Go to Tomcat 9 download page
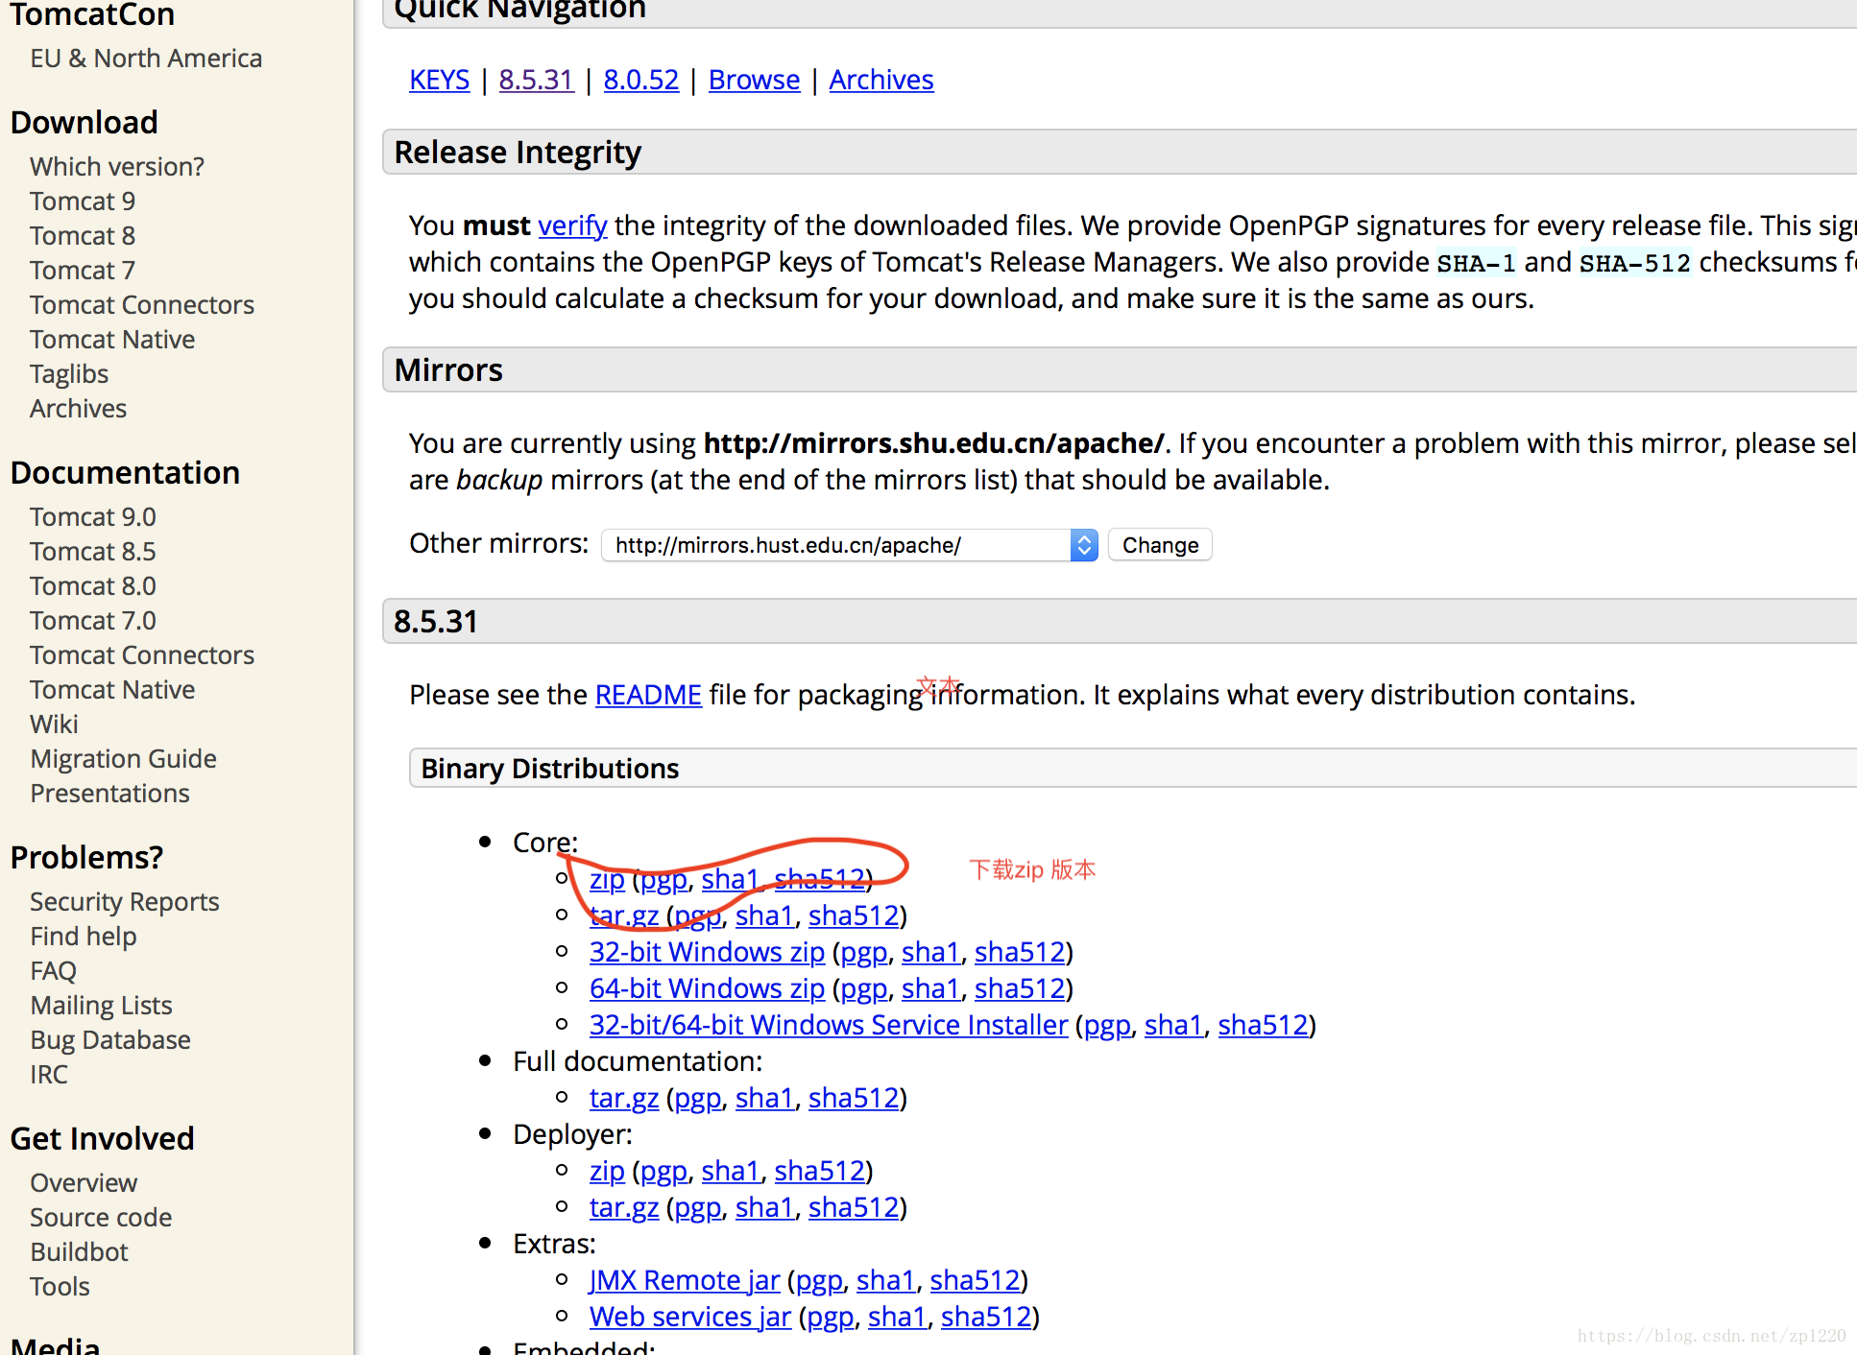 (83, 202)
